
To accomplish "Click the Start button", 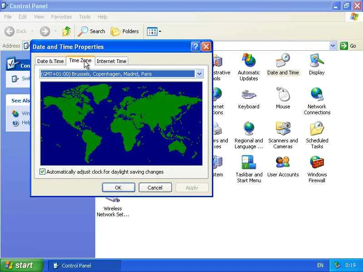I will pyautogui.click(x=21, y=265).
